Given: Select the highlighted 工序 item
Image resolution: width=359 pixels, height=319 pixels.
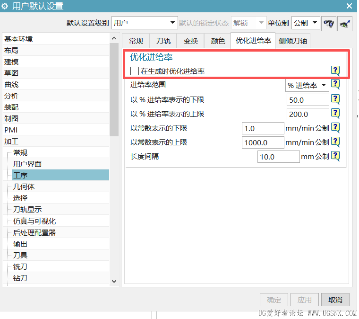Looking at the screenshot, I should tap(60, 175).
